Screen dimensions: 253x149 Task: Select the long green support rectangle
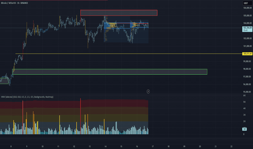click(110, 72)
